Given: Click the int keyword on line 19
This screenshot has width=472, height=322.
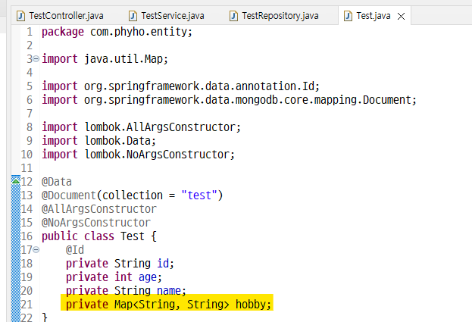Looking at the screenshot, I should pyautogui.click(x=123, y=277).
